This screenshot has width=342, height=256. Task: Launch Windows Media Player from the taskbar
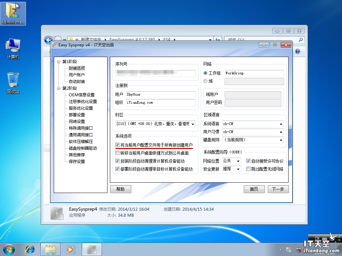point(70,249)
